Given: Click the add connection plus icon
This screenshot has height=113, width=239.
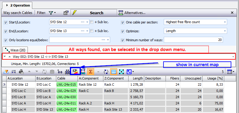Looking at the screenshot, I should (x=60, y=71).
